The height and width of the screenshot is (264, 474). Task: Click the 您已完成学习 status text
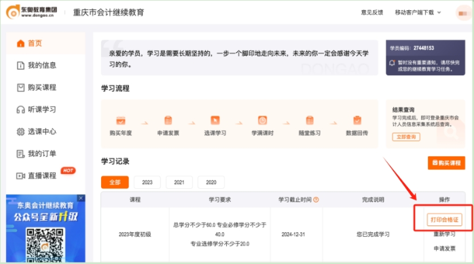click(x=373, y=234)
